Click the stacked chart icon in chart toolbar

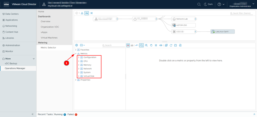(132, 45)
